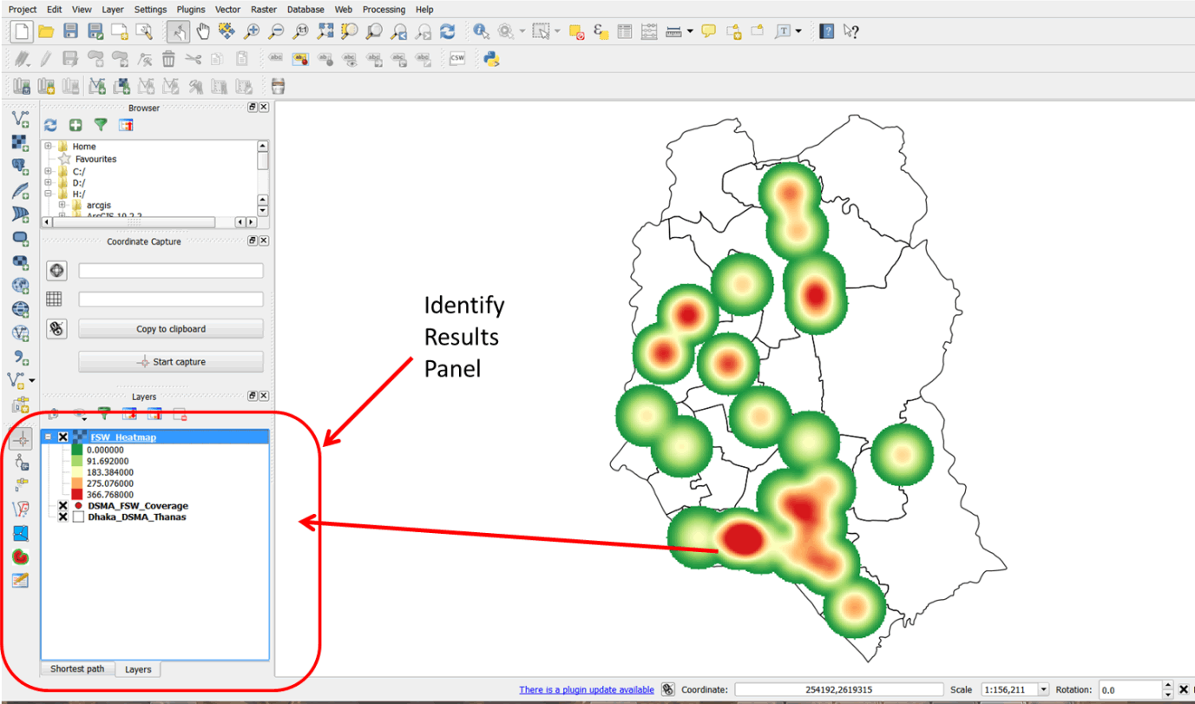Click the plugin update available link

(x=587, y=689)
